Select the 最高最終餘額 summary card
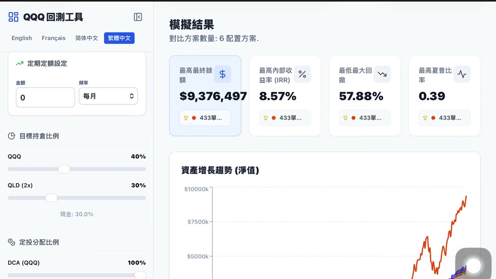The image size is (496, 279). pos(205,96)
